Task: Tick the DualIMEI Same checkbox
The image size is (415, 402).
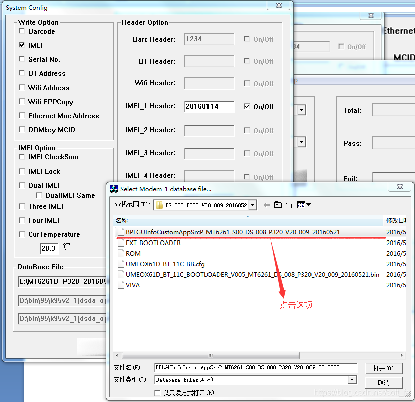Action: coord(39,195)
